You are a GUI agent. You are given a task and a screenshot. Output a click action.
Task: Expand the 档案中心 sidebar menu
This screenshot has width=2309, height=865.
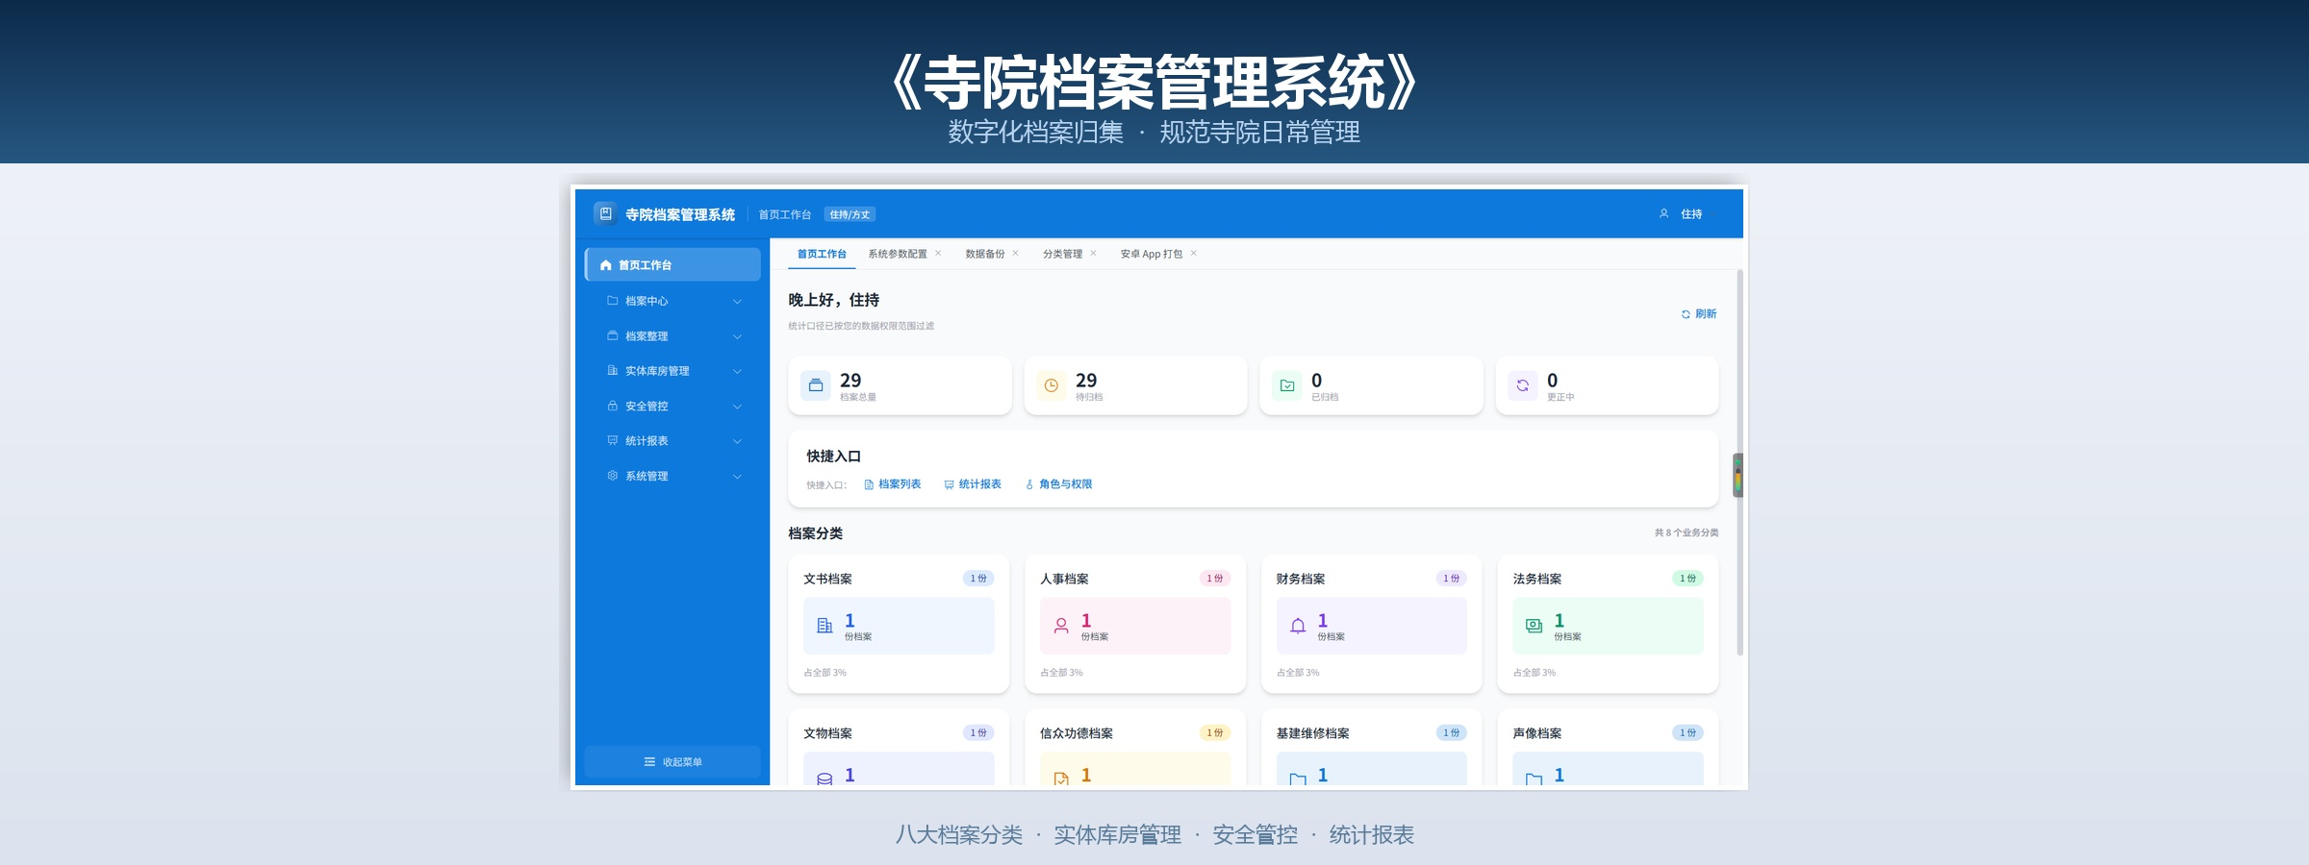coord(673,301)
